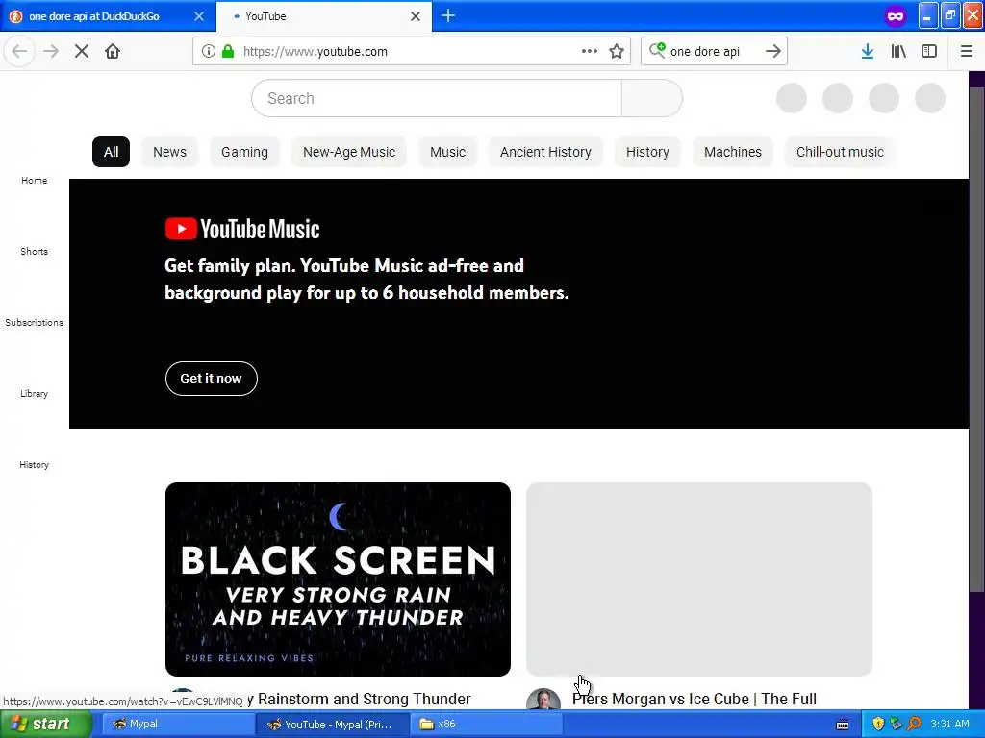Select the YouTube browser tab
Screen dimensions: 985x738
point(323,16)
